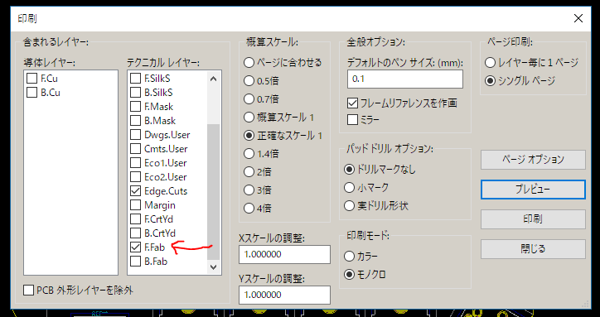Check the Eco1.User layer checkbox
Image resolution: width=600 pixels, height=317 pixels.
(x=135, y=163)
